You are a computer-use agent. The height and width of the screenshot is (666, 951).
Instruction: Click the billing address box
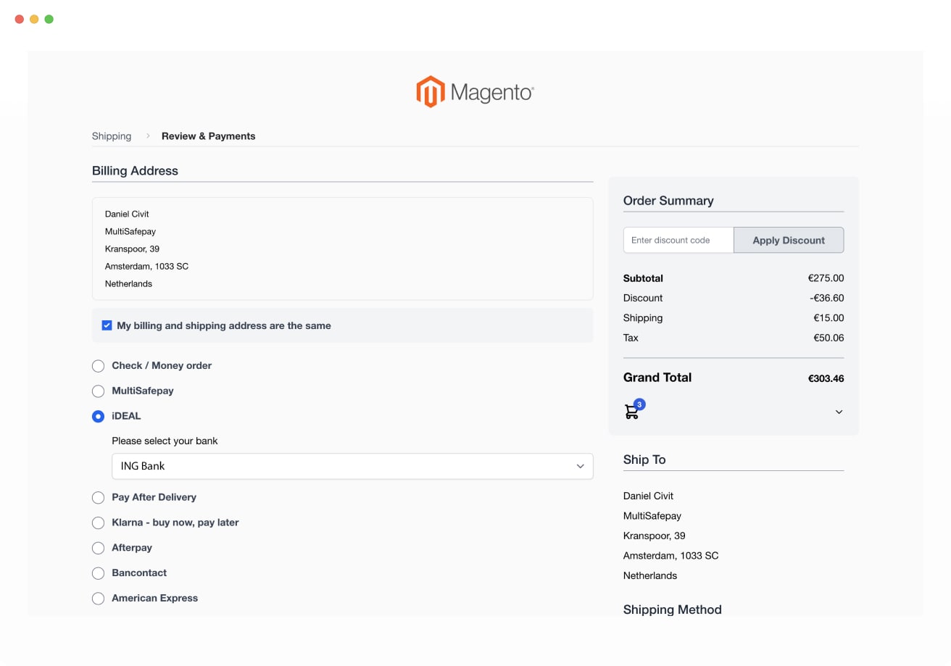click(x=342, y=249)
